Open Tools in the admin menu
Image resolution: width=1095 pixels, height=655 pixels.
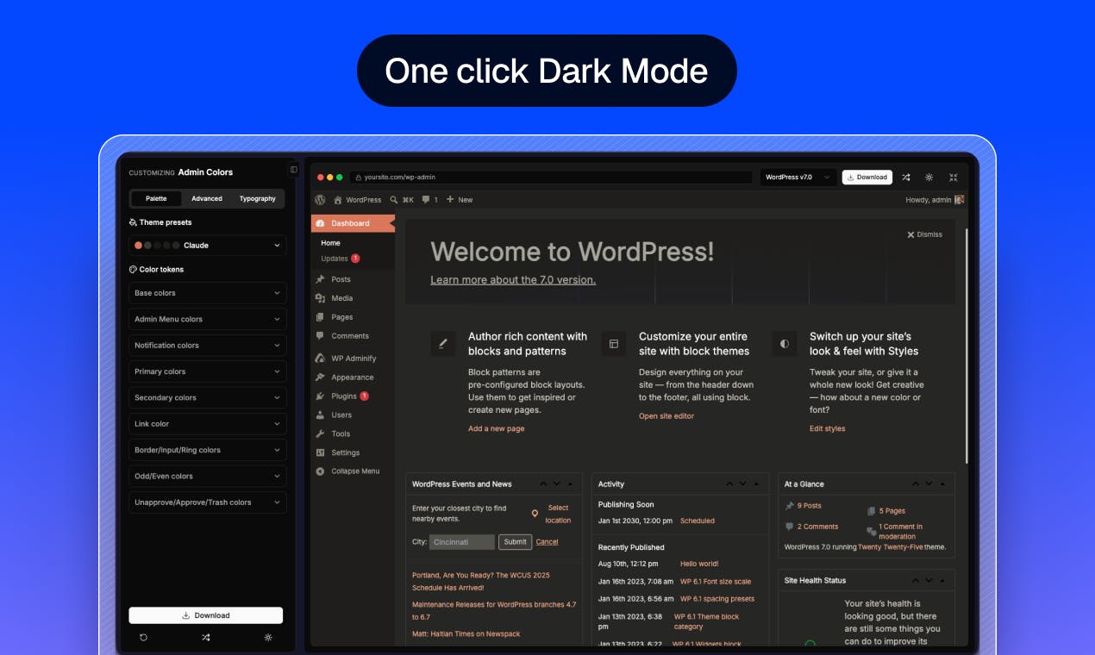(x=353, y=434)
